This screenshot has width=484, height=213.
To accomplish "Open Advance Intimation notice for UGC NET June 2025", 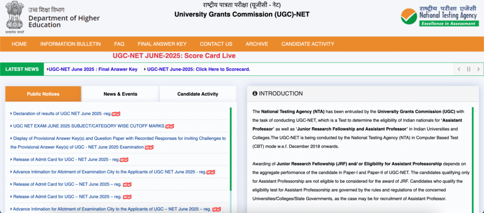I will pyautogui.click(x=110, y=172).
